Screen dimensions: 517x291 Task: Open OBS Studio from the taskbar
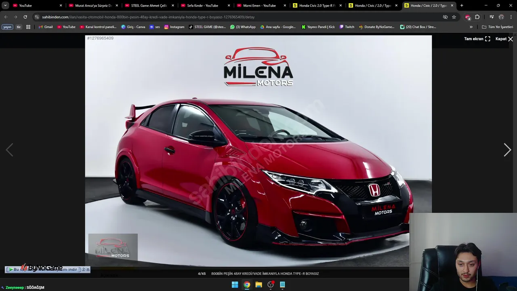(x=271, y=285)
